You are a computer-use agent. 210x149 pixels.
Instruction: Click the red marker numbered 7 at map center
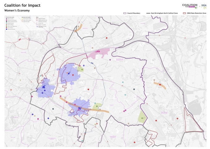(x=88, y=89)
